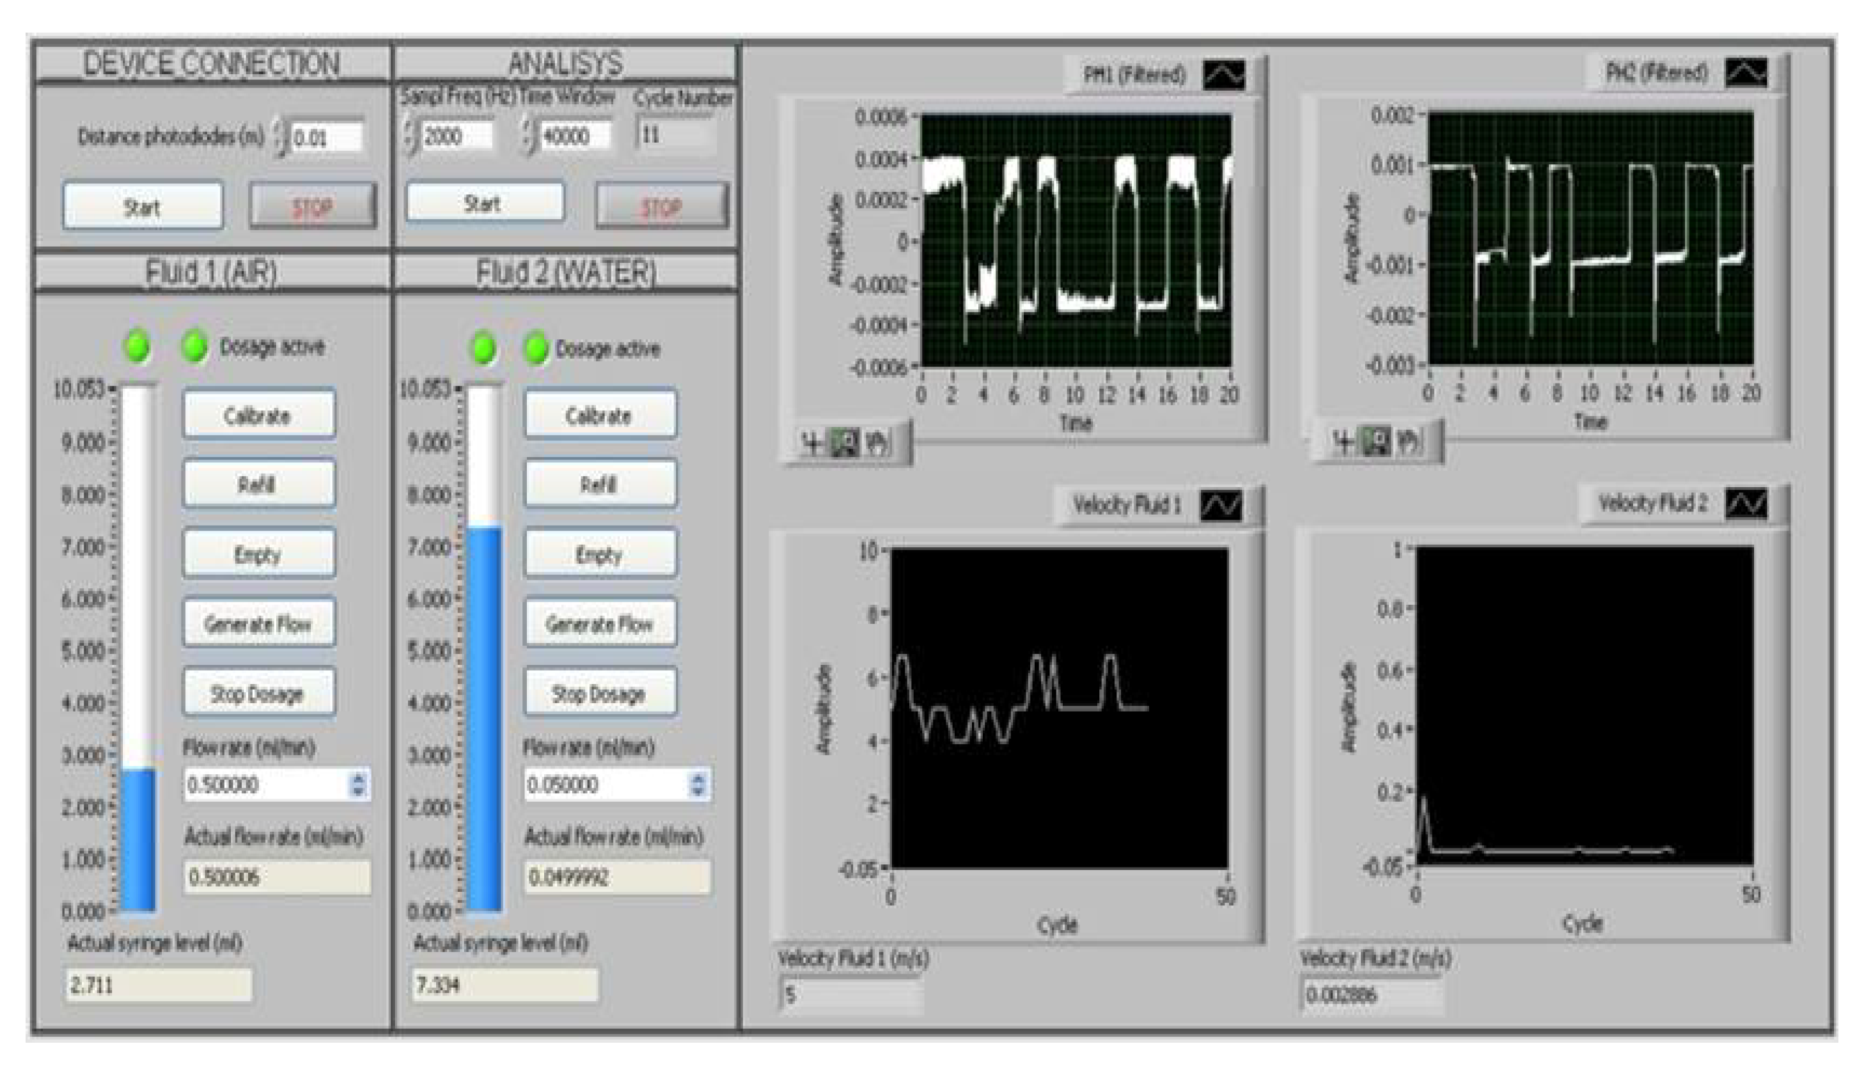Image resolution: width=1864 pixels, height=1067 pixels.
Task: Select pan hand tool under PM2 graph
Action: [x=1408, y=442]
